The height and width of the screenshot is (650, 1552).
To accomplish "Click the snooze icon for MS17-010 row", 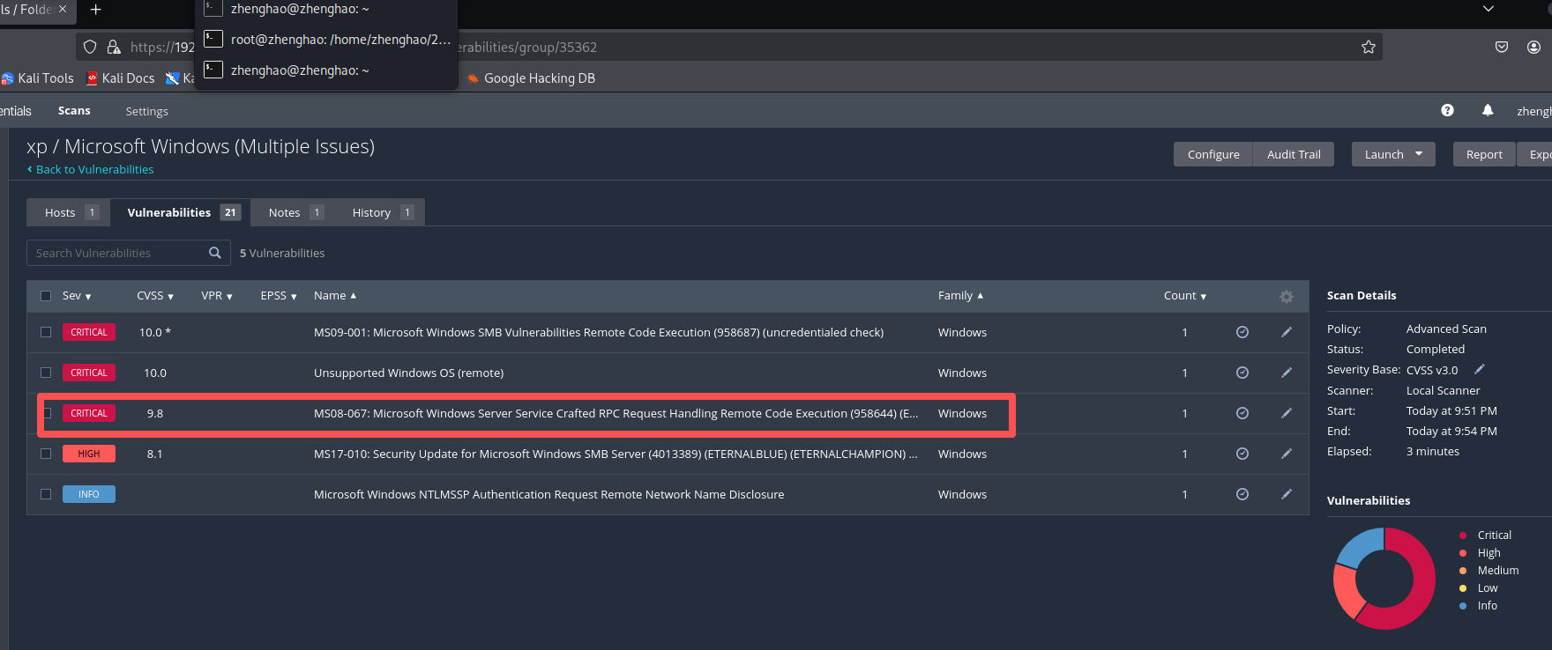I will coord(1242,454).
